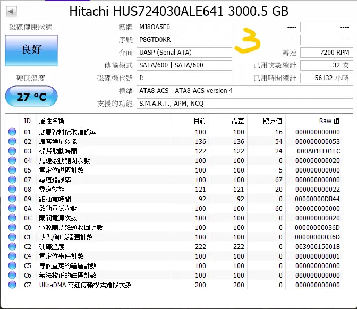This screenshot has height=309, width=357.
Task: Click the interface field UASP (Serial ATA)
Action: [x=184, y=53]
